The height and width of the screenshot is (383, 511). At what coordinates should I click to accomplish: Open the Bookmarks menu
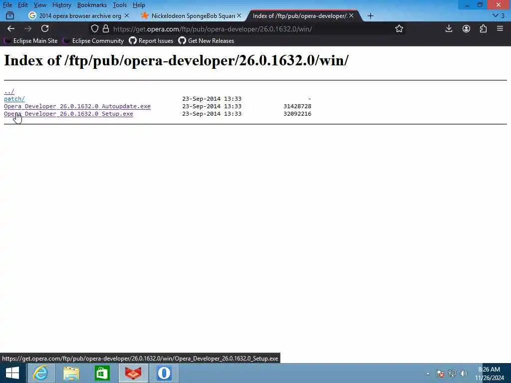[92, 5]
